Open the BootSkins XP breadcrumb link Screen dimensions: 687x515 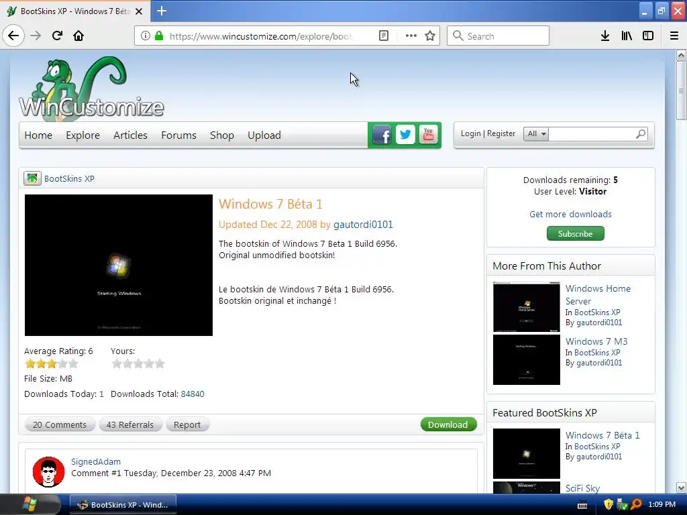[x=69, y=178]
